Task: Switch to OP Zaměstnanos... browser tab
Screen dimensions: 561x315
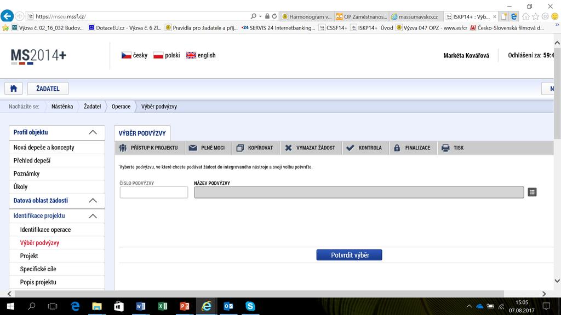Action: (x=362, y=16)
